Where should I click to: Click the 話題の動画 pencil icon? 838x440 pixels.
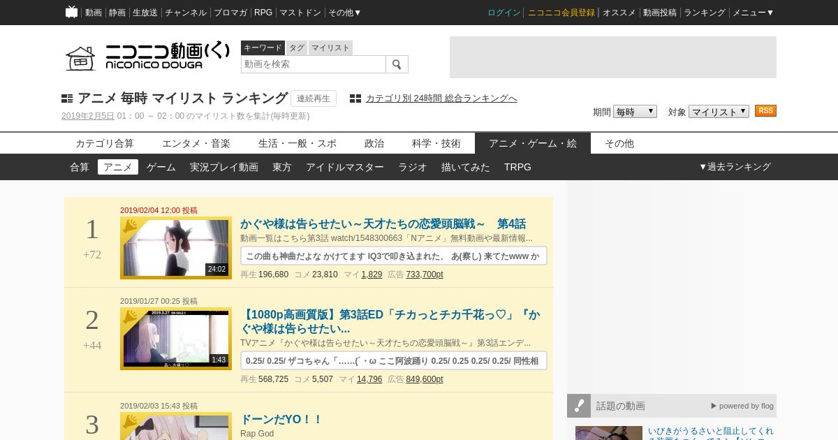point(579,406)
